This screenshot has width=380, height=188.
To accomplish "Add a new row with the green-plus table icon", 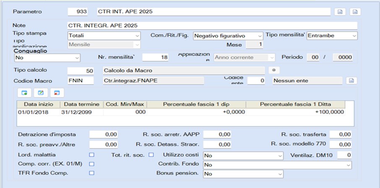I will pyautogui.click(x=24, y=93).
